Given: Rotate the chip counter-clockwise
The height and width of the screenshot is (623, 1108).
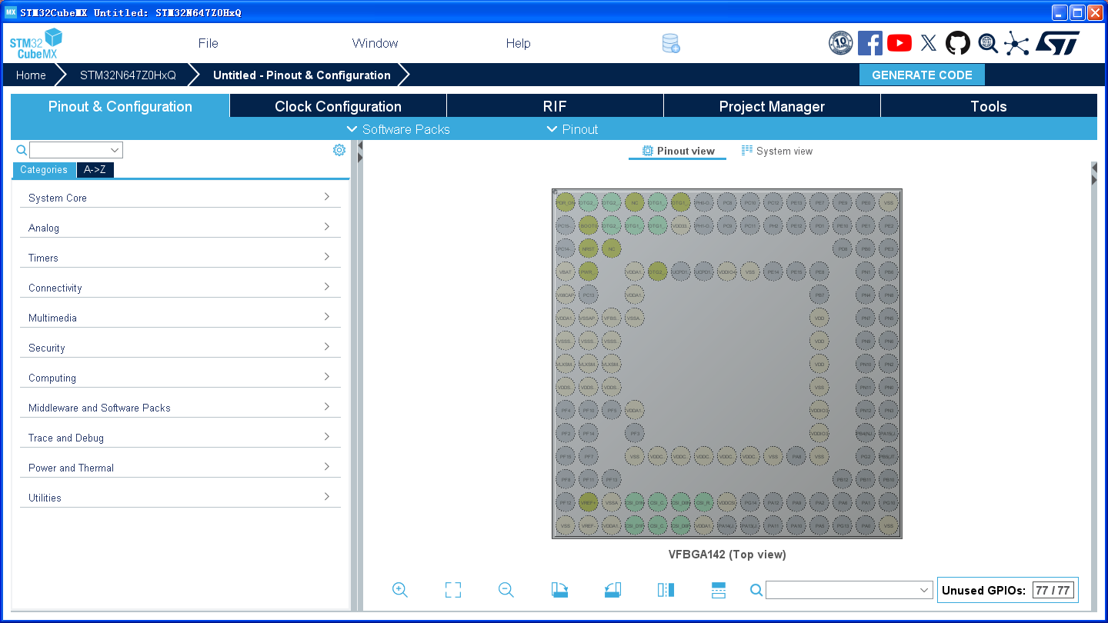Looking at the screenshot, I should (x=612, y=590).
